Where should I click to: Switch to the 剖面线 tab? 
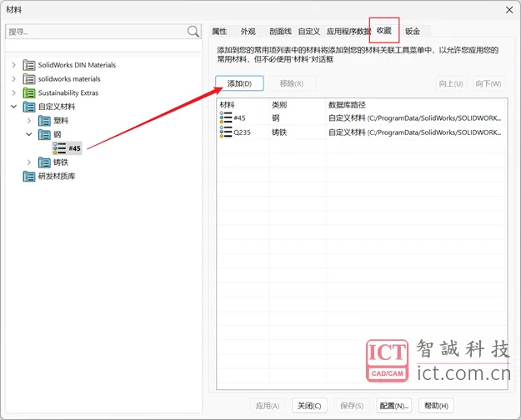pyautogui.click(x=280, y=32)
